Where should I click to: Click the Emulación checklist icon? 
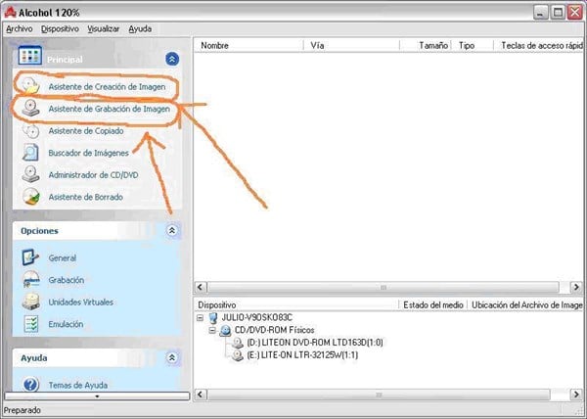coord(30,324)
